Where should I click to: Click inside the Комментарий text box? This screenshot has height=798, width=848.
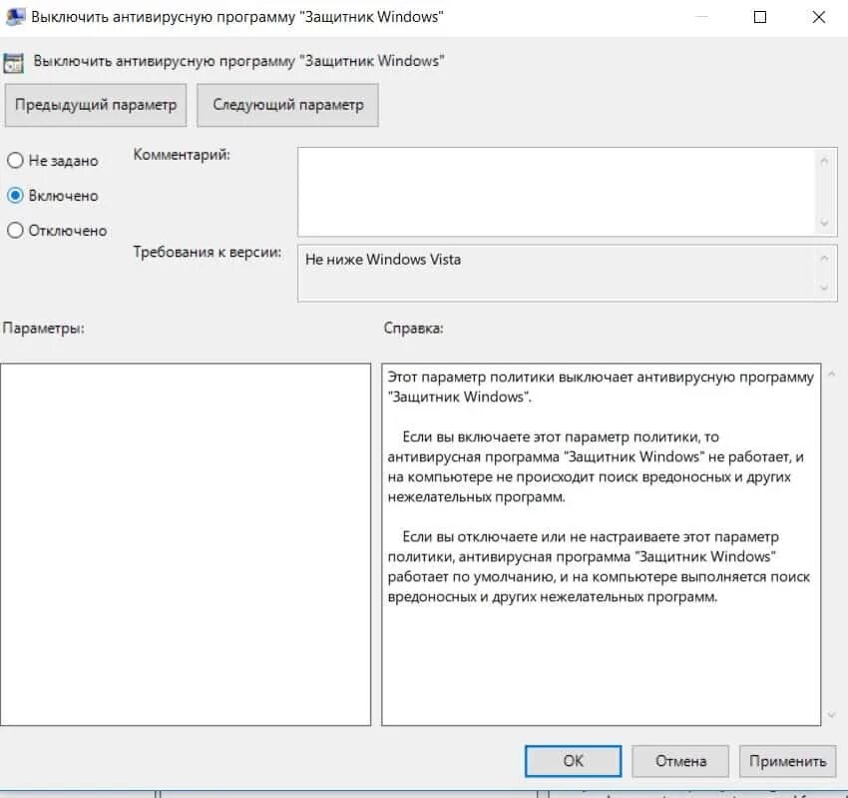click(x=556, y=192)
